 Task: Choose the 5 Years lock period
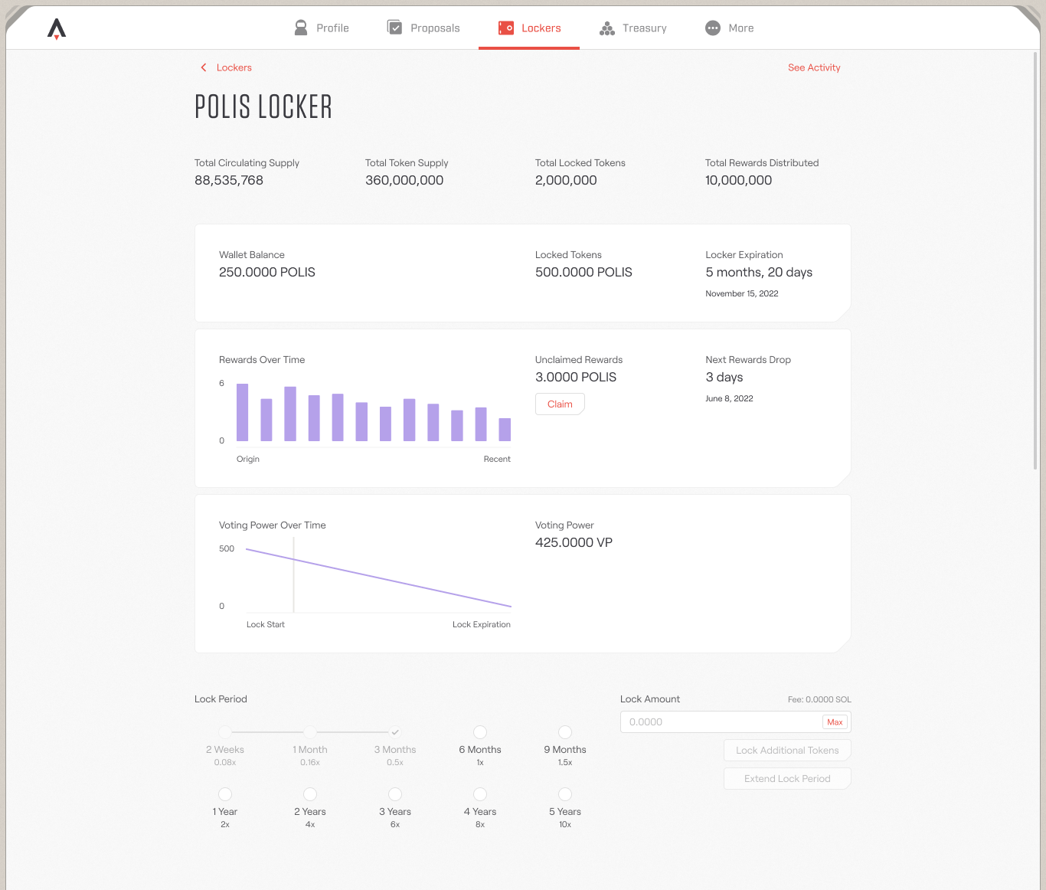coord(565,794)
